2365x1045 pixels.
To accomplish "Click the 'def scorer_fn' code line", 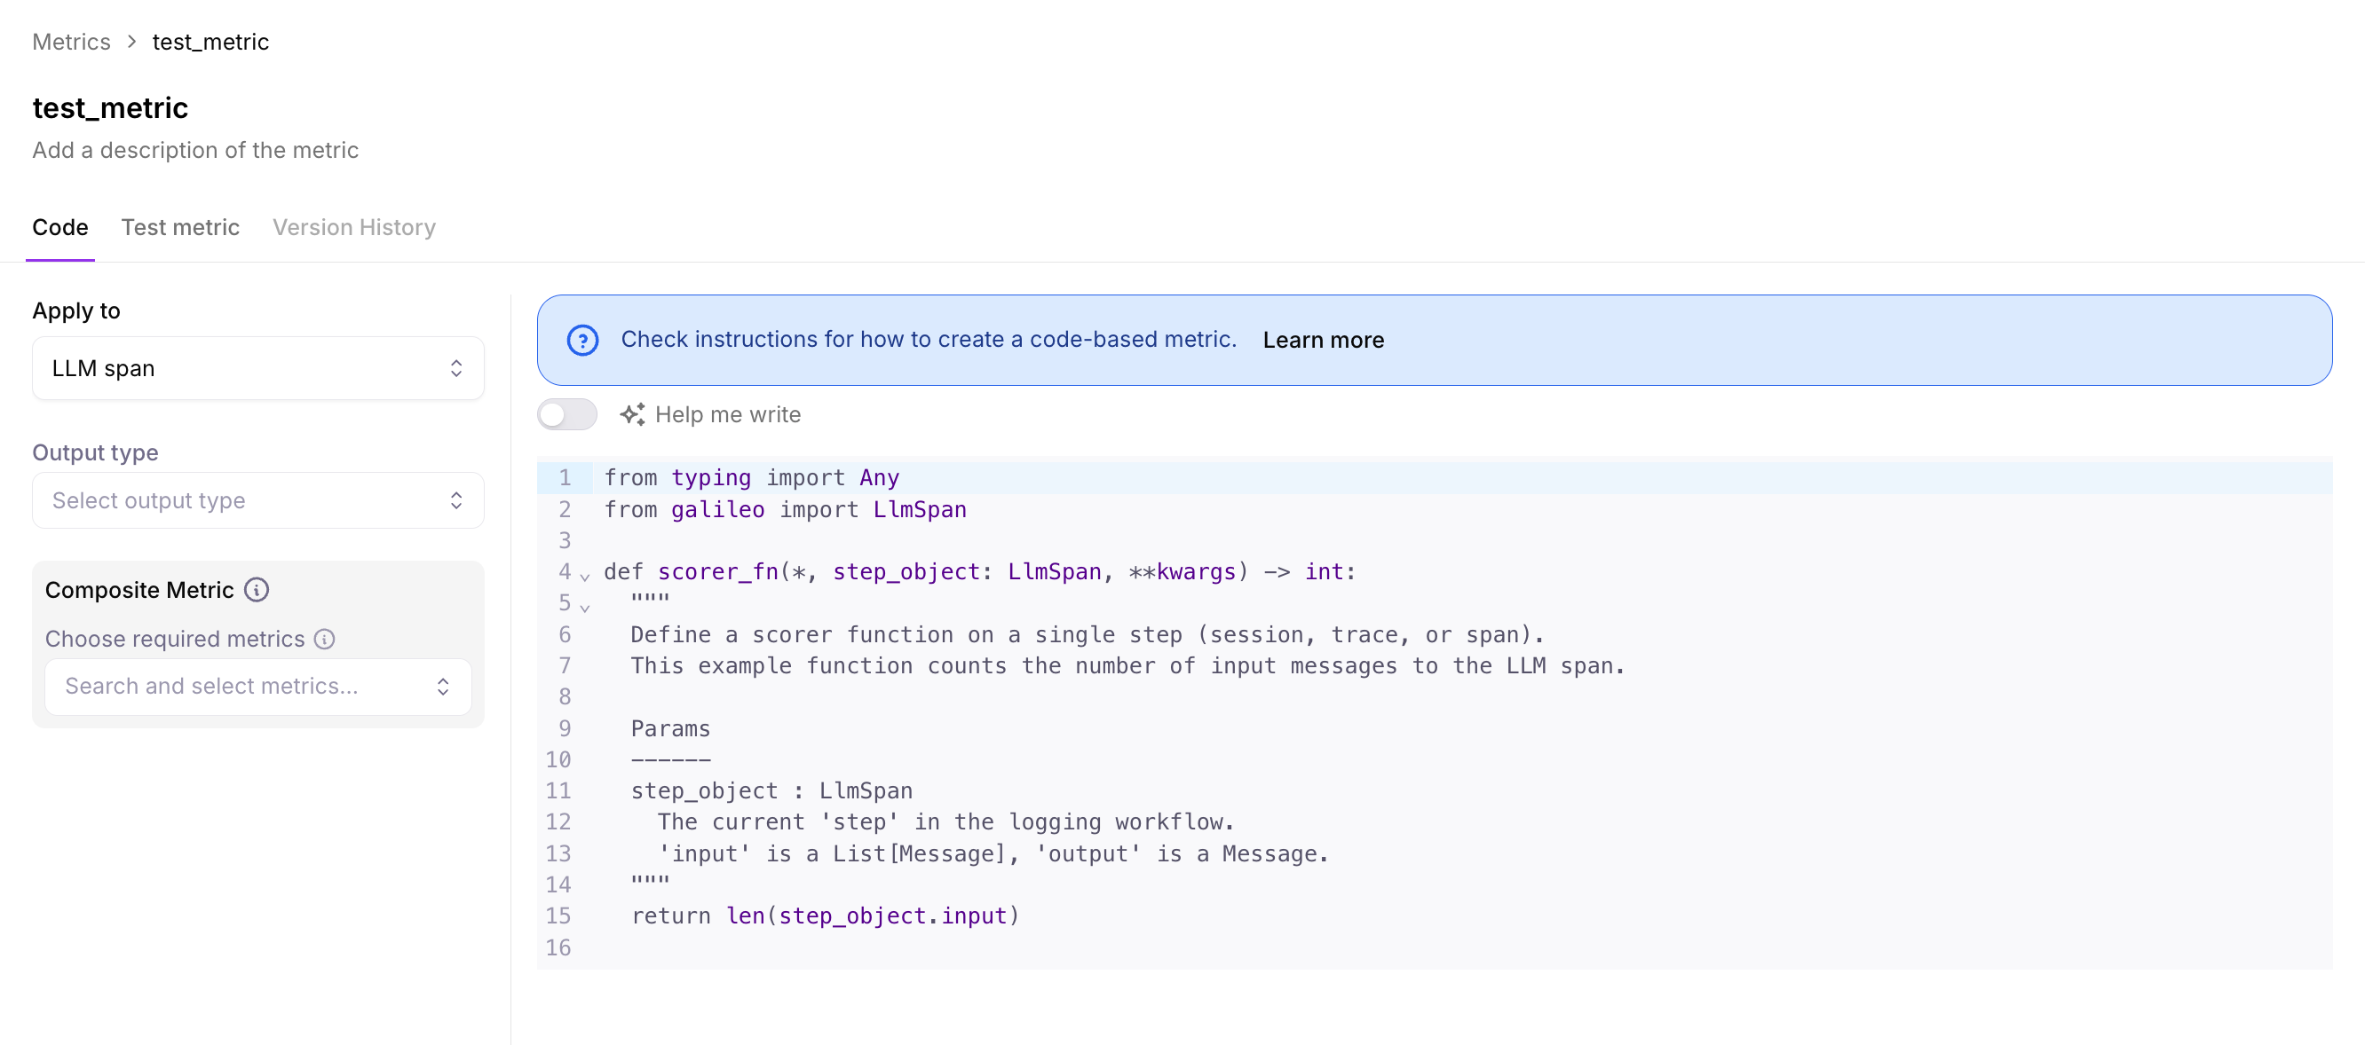I will [x=979, y=571].
